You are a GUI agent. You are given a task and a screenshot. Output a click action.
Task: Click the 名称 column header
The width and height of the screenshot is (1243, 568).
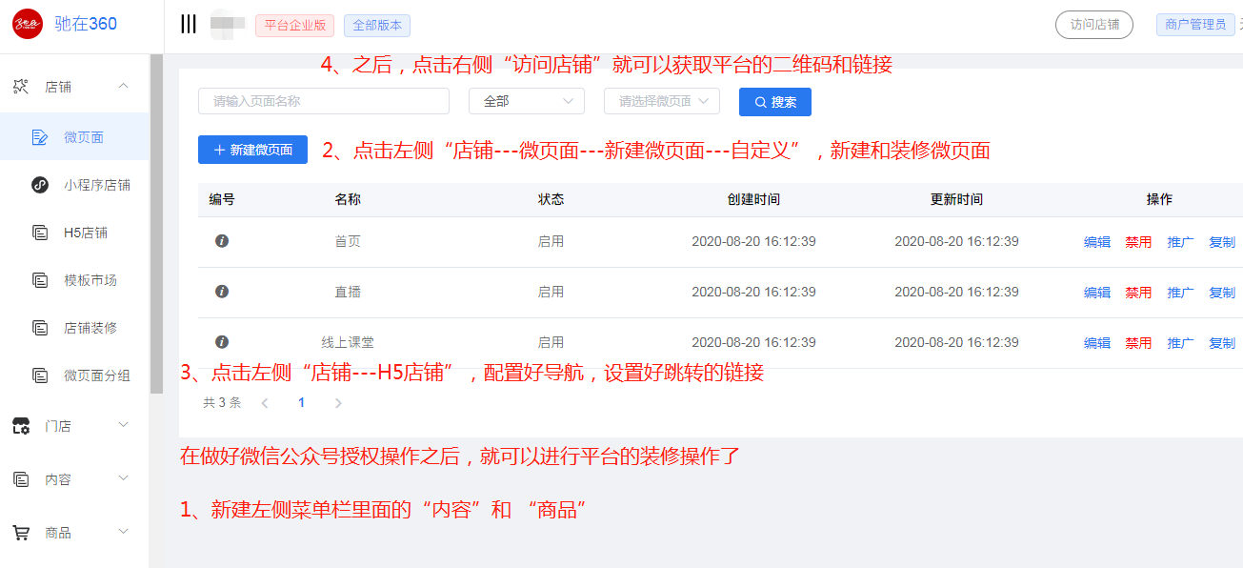click(x=348, y=200)
